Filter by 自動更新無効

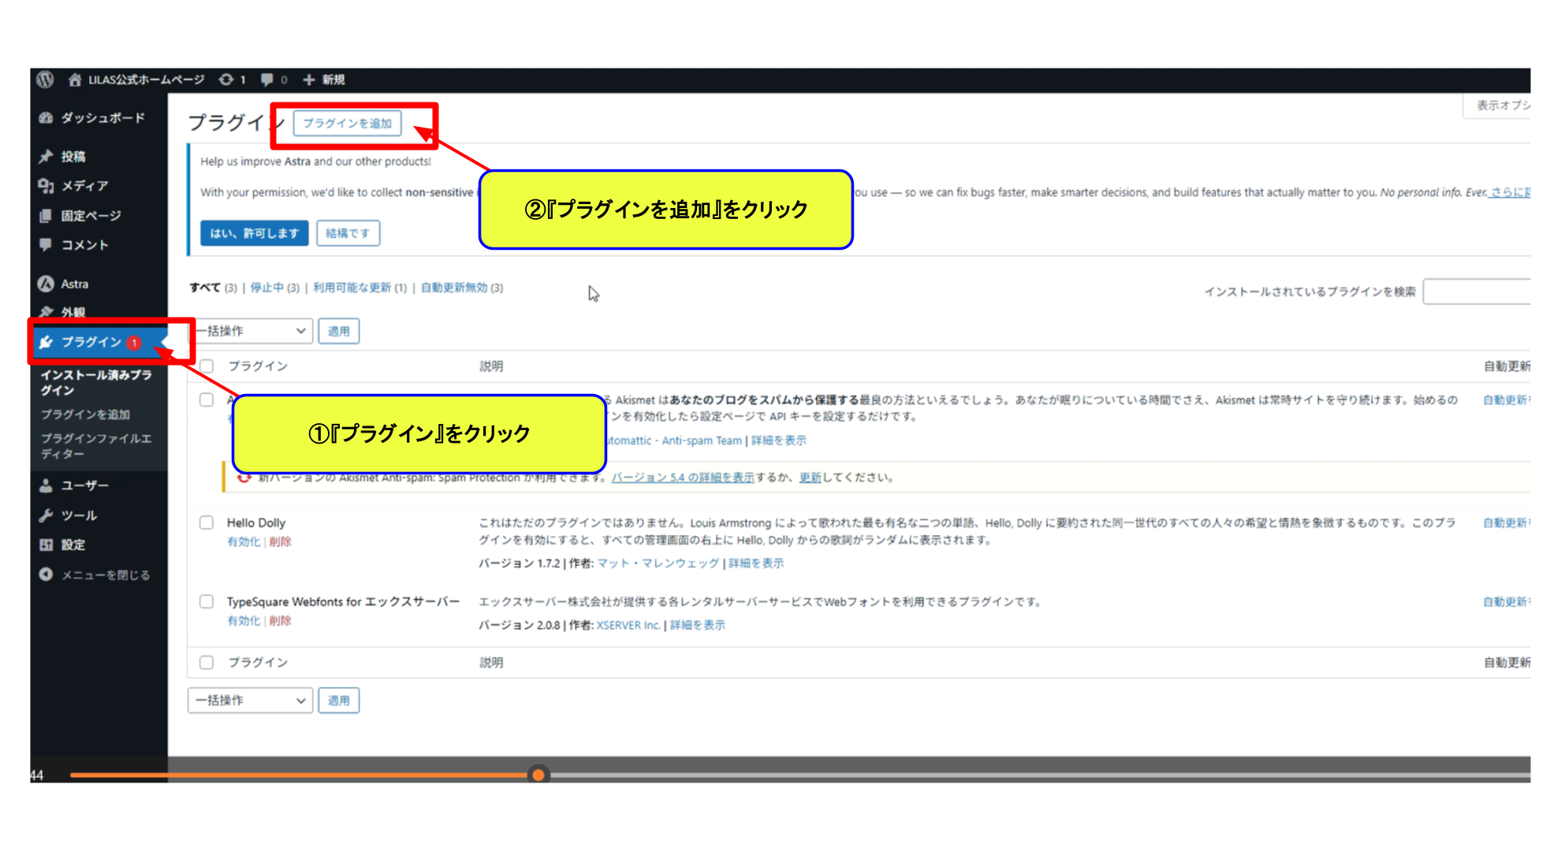454,288
